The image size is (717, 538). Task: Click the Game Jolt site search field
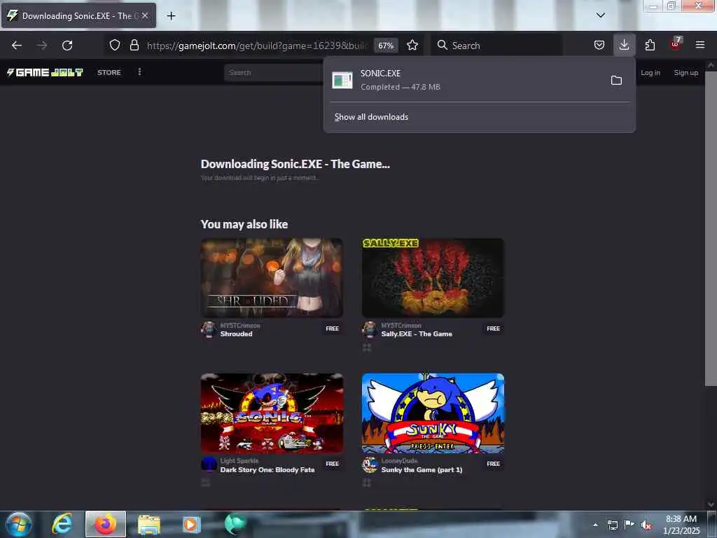pos(274,73)
